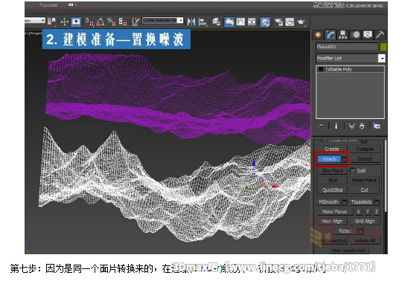
Task: Click the Mirror tool icon
Action: click(x=191, y=22)
